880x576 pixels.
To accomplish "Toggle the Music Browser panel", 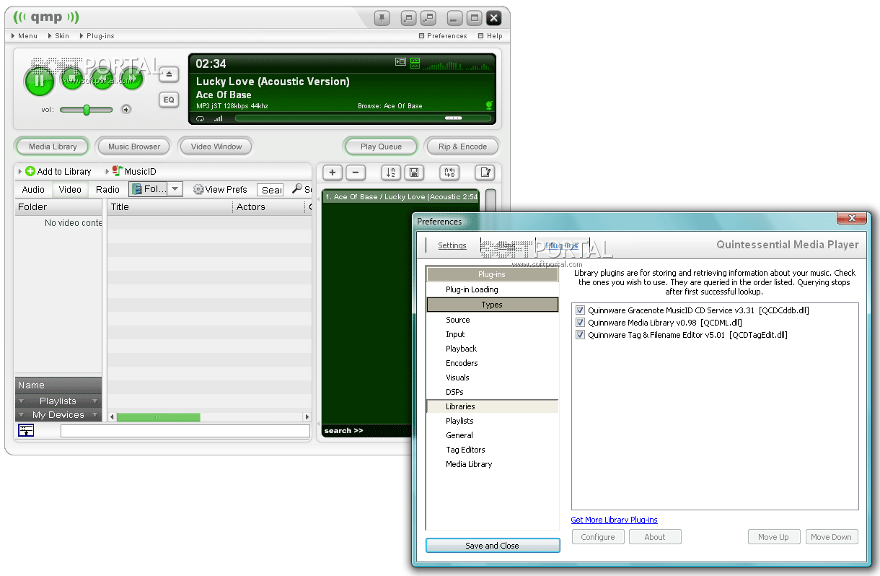I will (x=134, y=147).
